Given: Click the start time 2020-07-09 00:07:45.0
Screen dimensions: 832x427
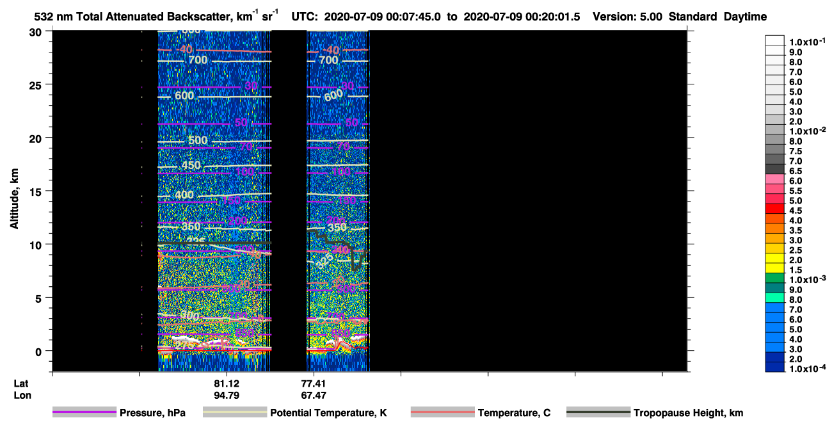Looking at the screenshot, I should click(x=383, y=17).
